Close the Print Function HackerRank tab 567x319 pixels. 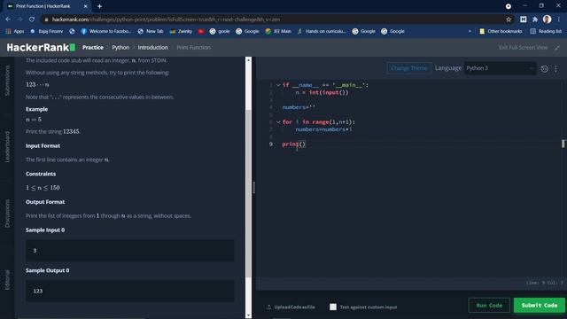[x=86, y=6]
